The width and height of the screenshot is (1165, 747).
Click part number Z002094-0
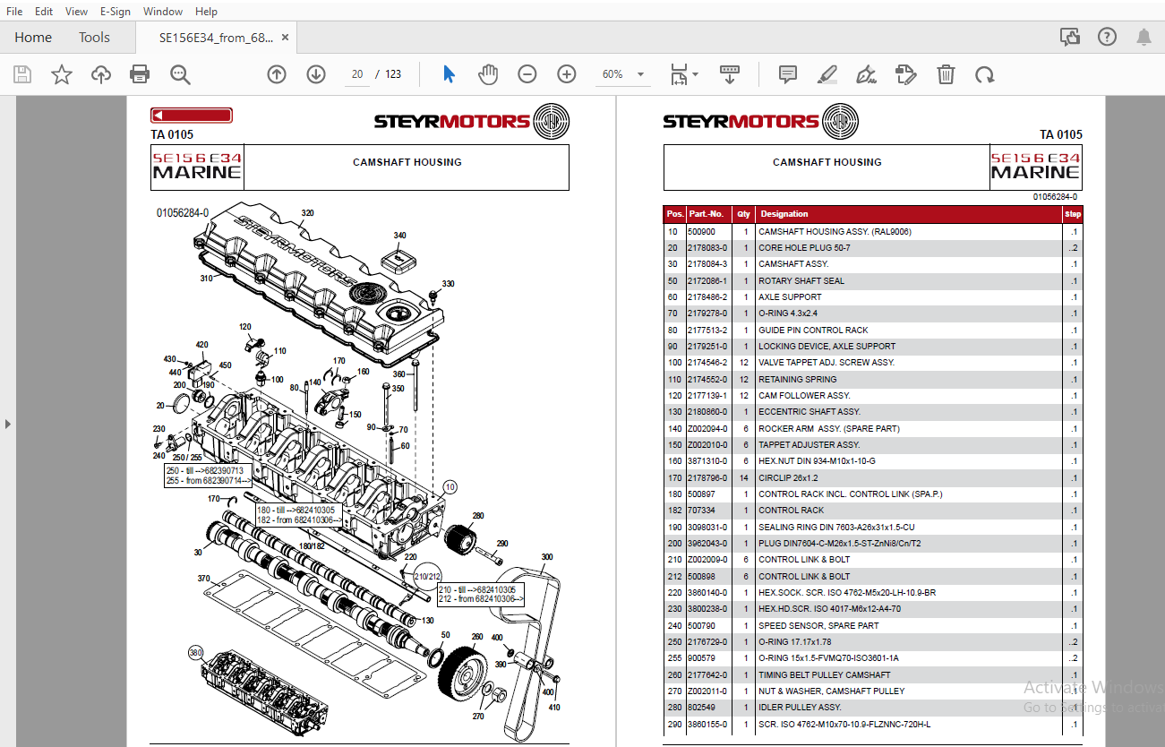point(707,428)
